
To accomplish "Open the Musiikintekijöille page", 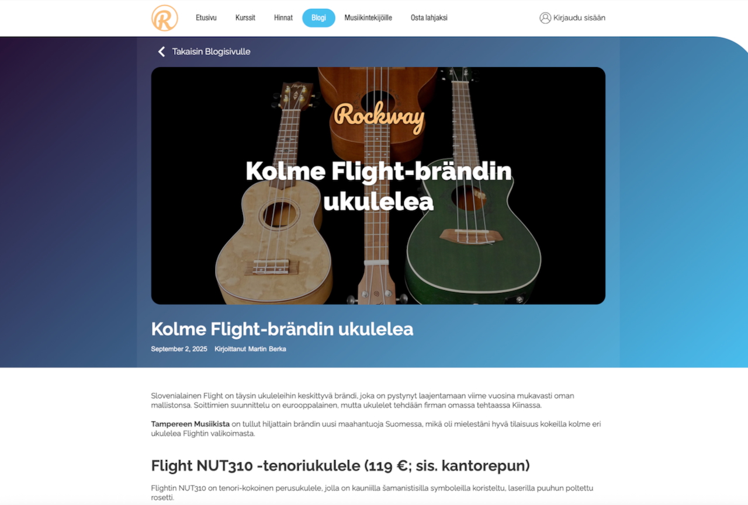I will [368, 18].
